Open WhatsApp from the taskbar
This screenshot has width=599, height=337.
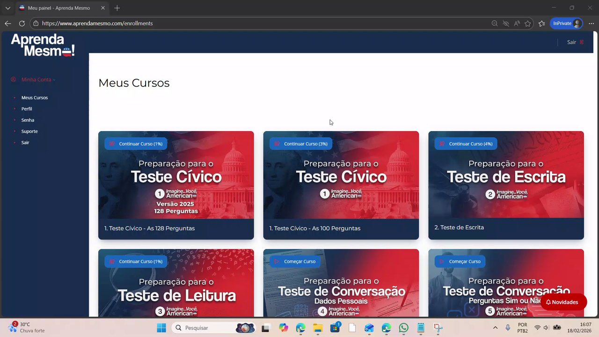tap(404, 328)
